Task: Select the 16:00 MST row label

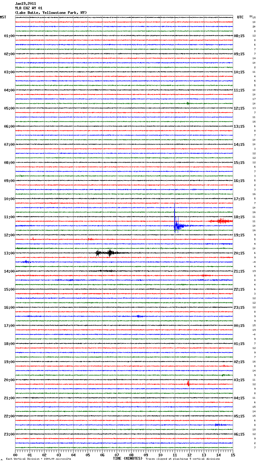Action: pos(9,308)
